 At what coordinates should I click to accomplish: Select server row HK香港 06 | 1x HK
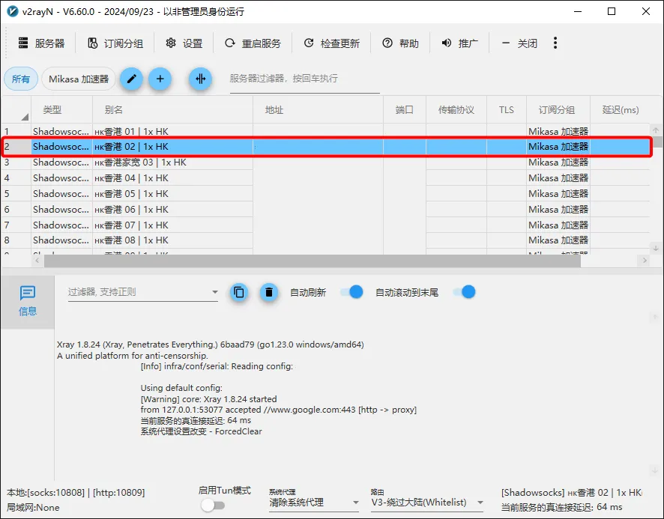pyautogui.click(x=326, y=209)
